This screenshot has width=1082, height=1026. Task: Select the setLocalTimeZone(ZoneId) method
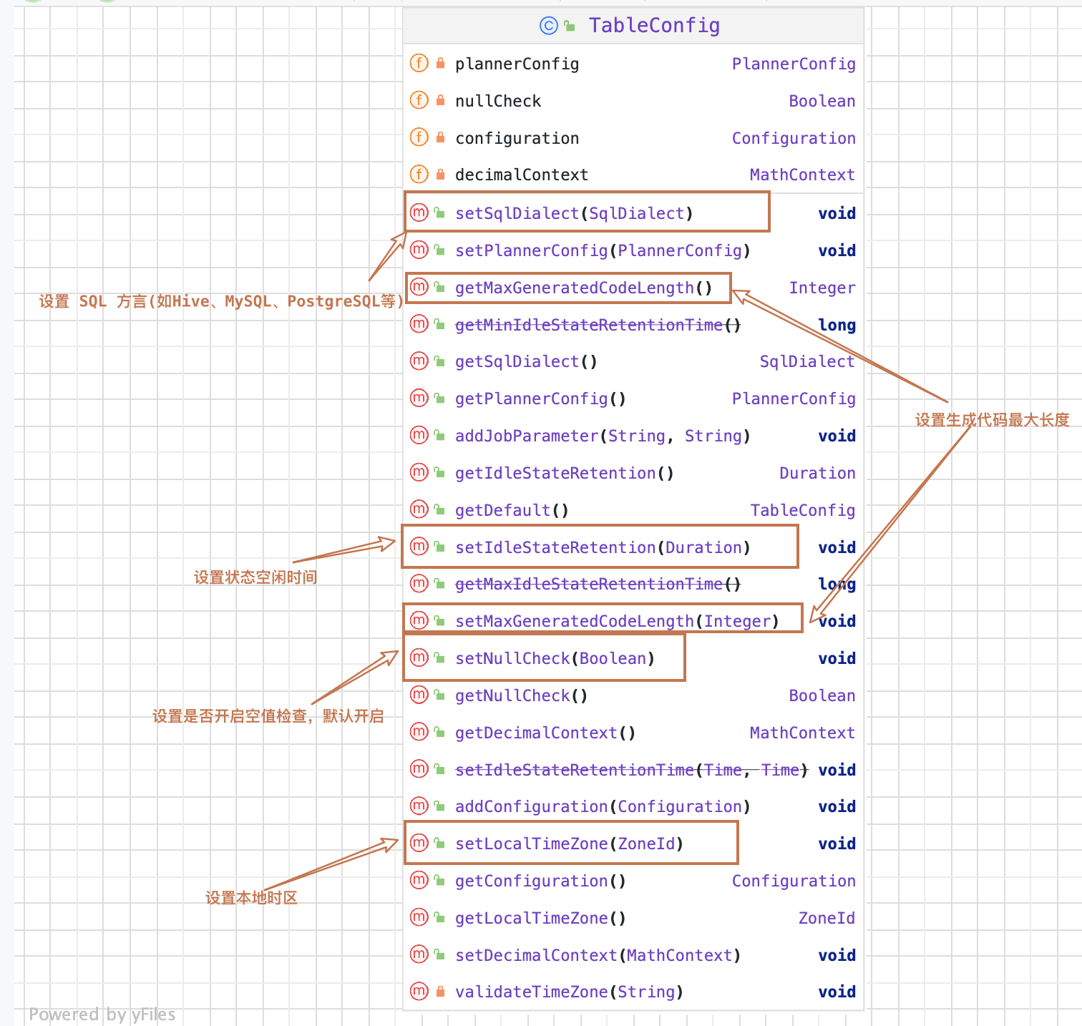(x=569, y=844)
